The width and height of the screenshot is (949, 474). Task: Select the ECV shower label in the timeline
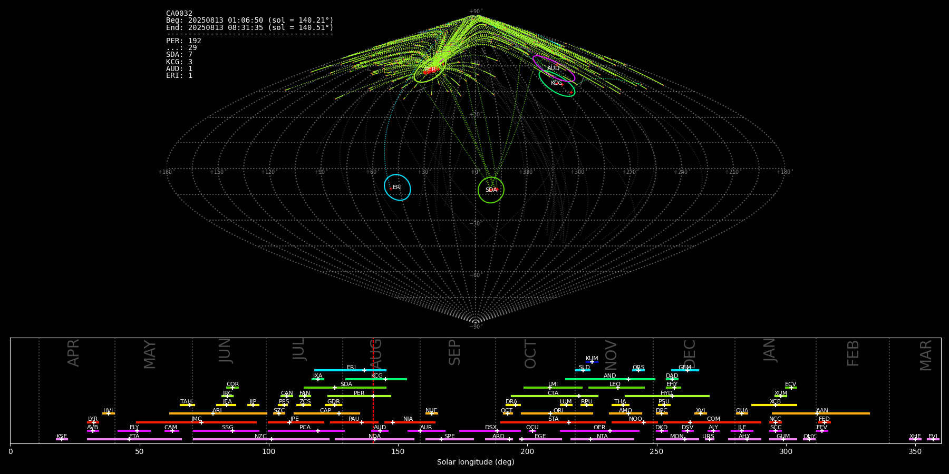(790, 384)
